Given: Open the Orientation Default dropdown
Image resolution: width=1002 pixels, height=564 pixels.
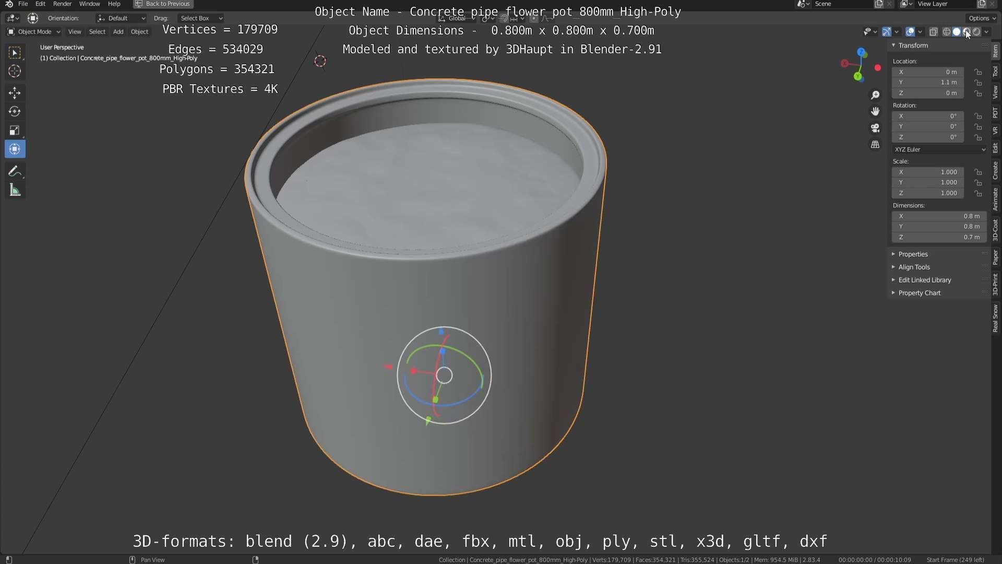Looking at the screenshot, I should [121, 18].
